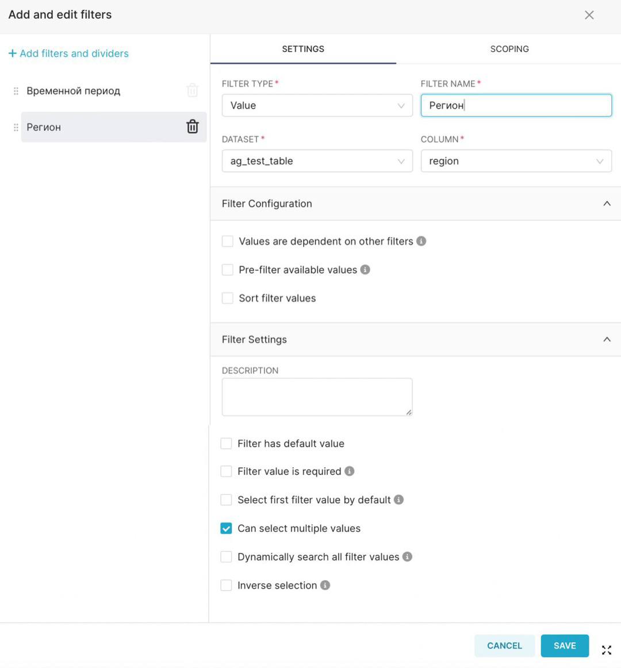The width and height of the screenshot is (621, 668).
Task: Open the Filter Type dropdown
Action: pyautogui.click(x=317, y=105)
